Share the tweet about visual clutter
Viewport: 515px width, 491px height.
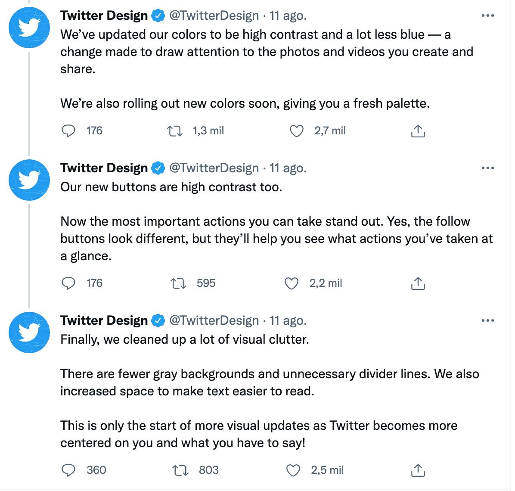417,470
